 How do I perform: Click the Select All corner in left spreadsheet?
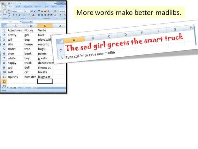tap(4, 26)
